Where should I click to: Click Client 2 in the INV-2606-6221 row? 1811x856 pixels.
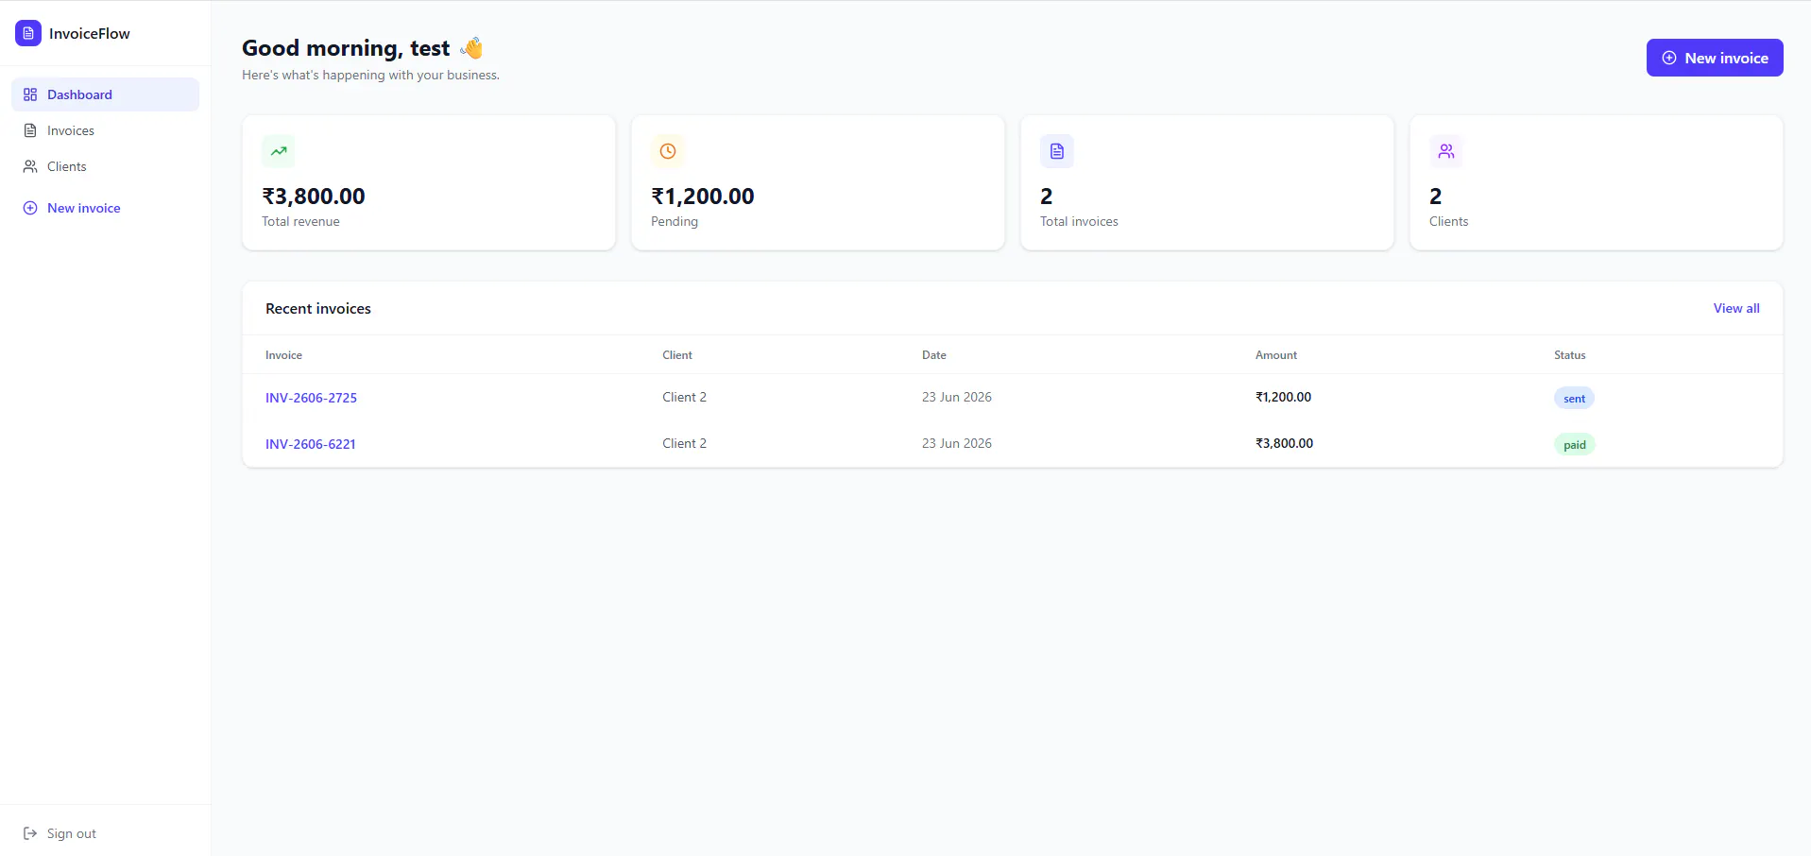click(x=684, y=443)
